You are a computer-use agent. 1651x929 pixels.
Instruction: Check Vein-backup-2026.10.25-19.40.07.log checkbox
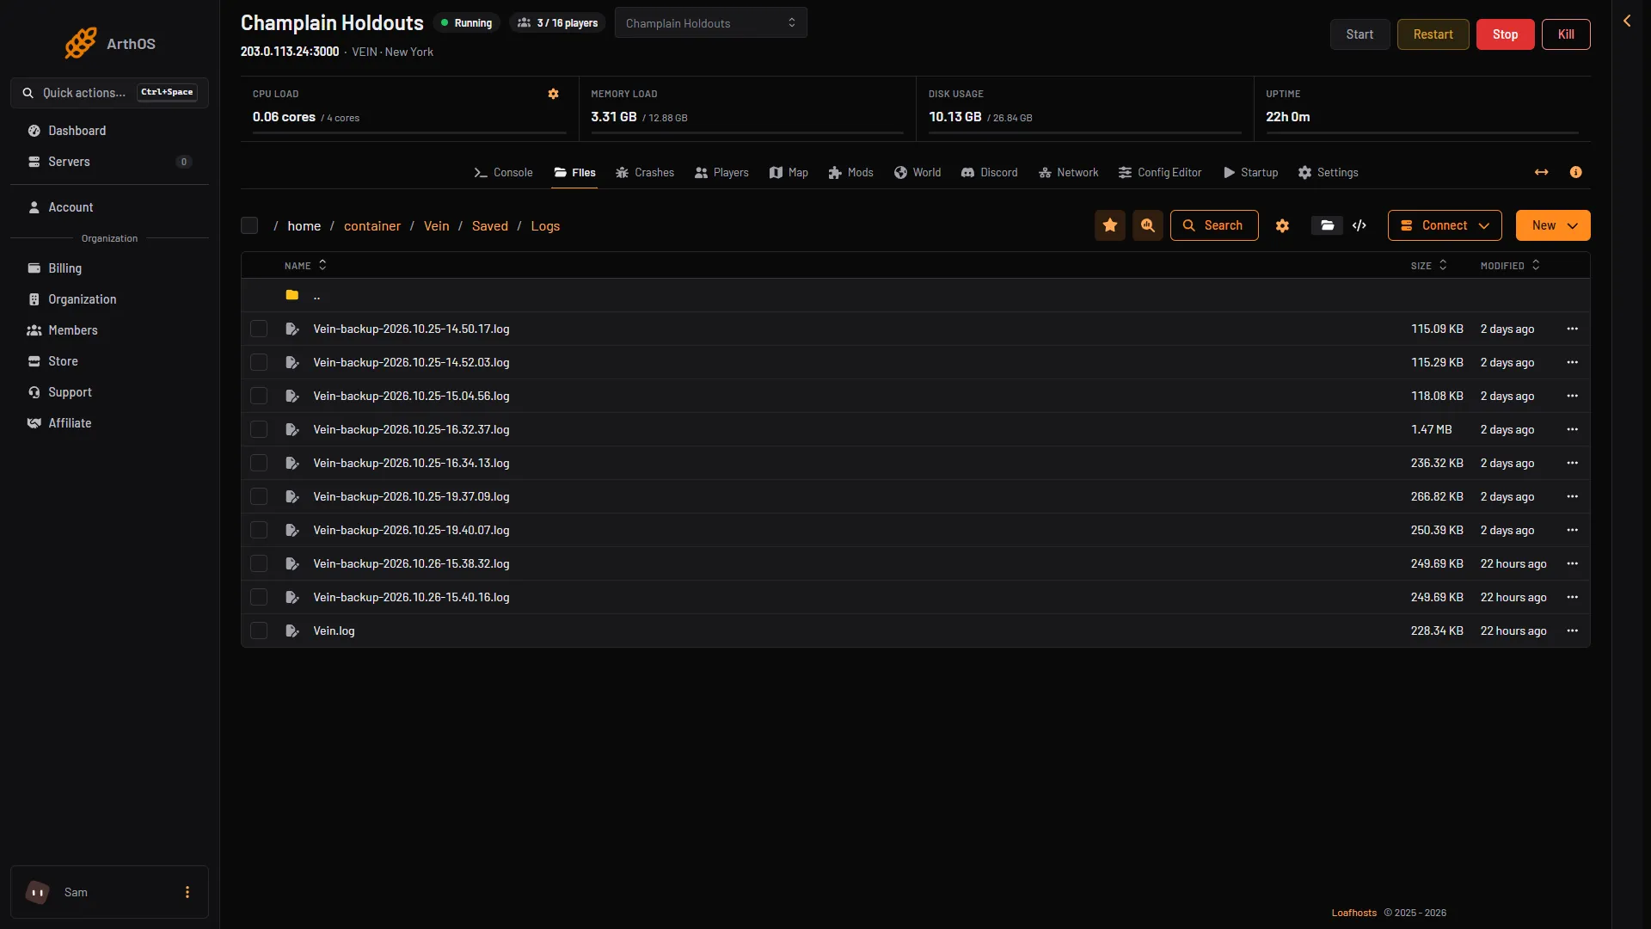click(259, 530)
